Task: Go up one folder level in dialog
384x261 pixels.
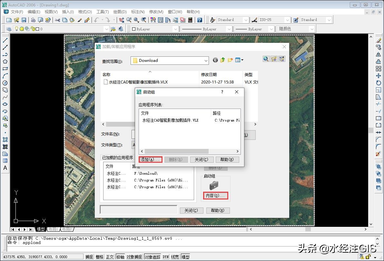Action: [222, 60]
